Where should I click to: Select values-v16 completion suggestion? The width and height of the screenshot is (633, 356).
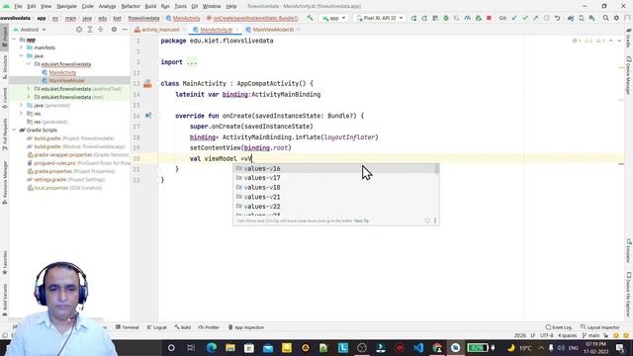click(x=335, y=168)
